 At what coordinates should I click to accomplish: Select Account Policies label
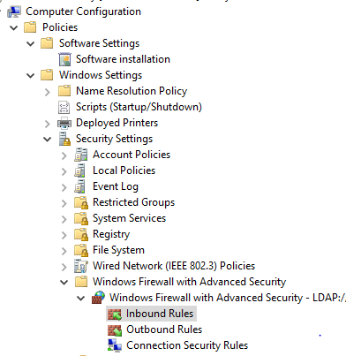(x=132, y=155)
